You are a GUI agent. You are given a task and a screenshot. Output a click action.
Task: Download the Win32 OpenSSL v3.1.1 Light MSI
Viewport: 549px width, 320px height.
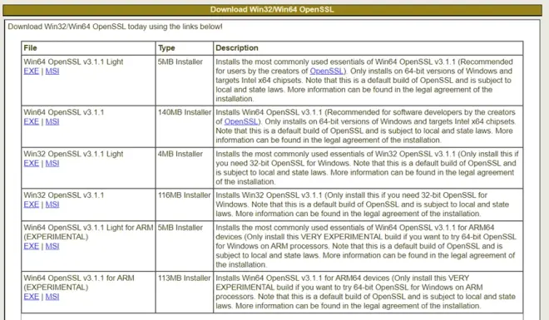pos(52,163)
